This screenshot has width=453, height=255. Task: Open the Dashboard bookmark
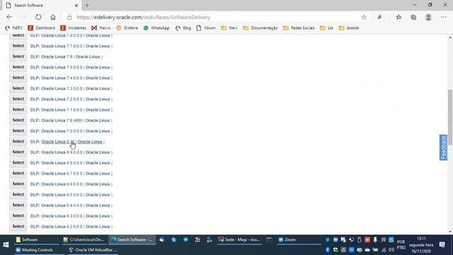coord(41,28)
